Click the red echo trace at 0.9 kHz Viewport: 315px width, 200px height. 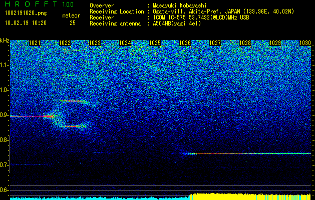32,116
